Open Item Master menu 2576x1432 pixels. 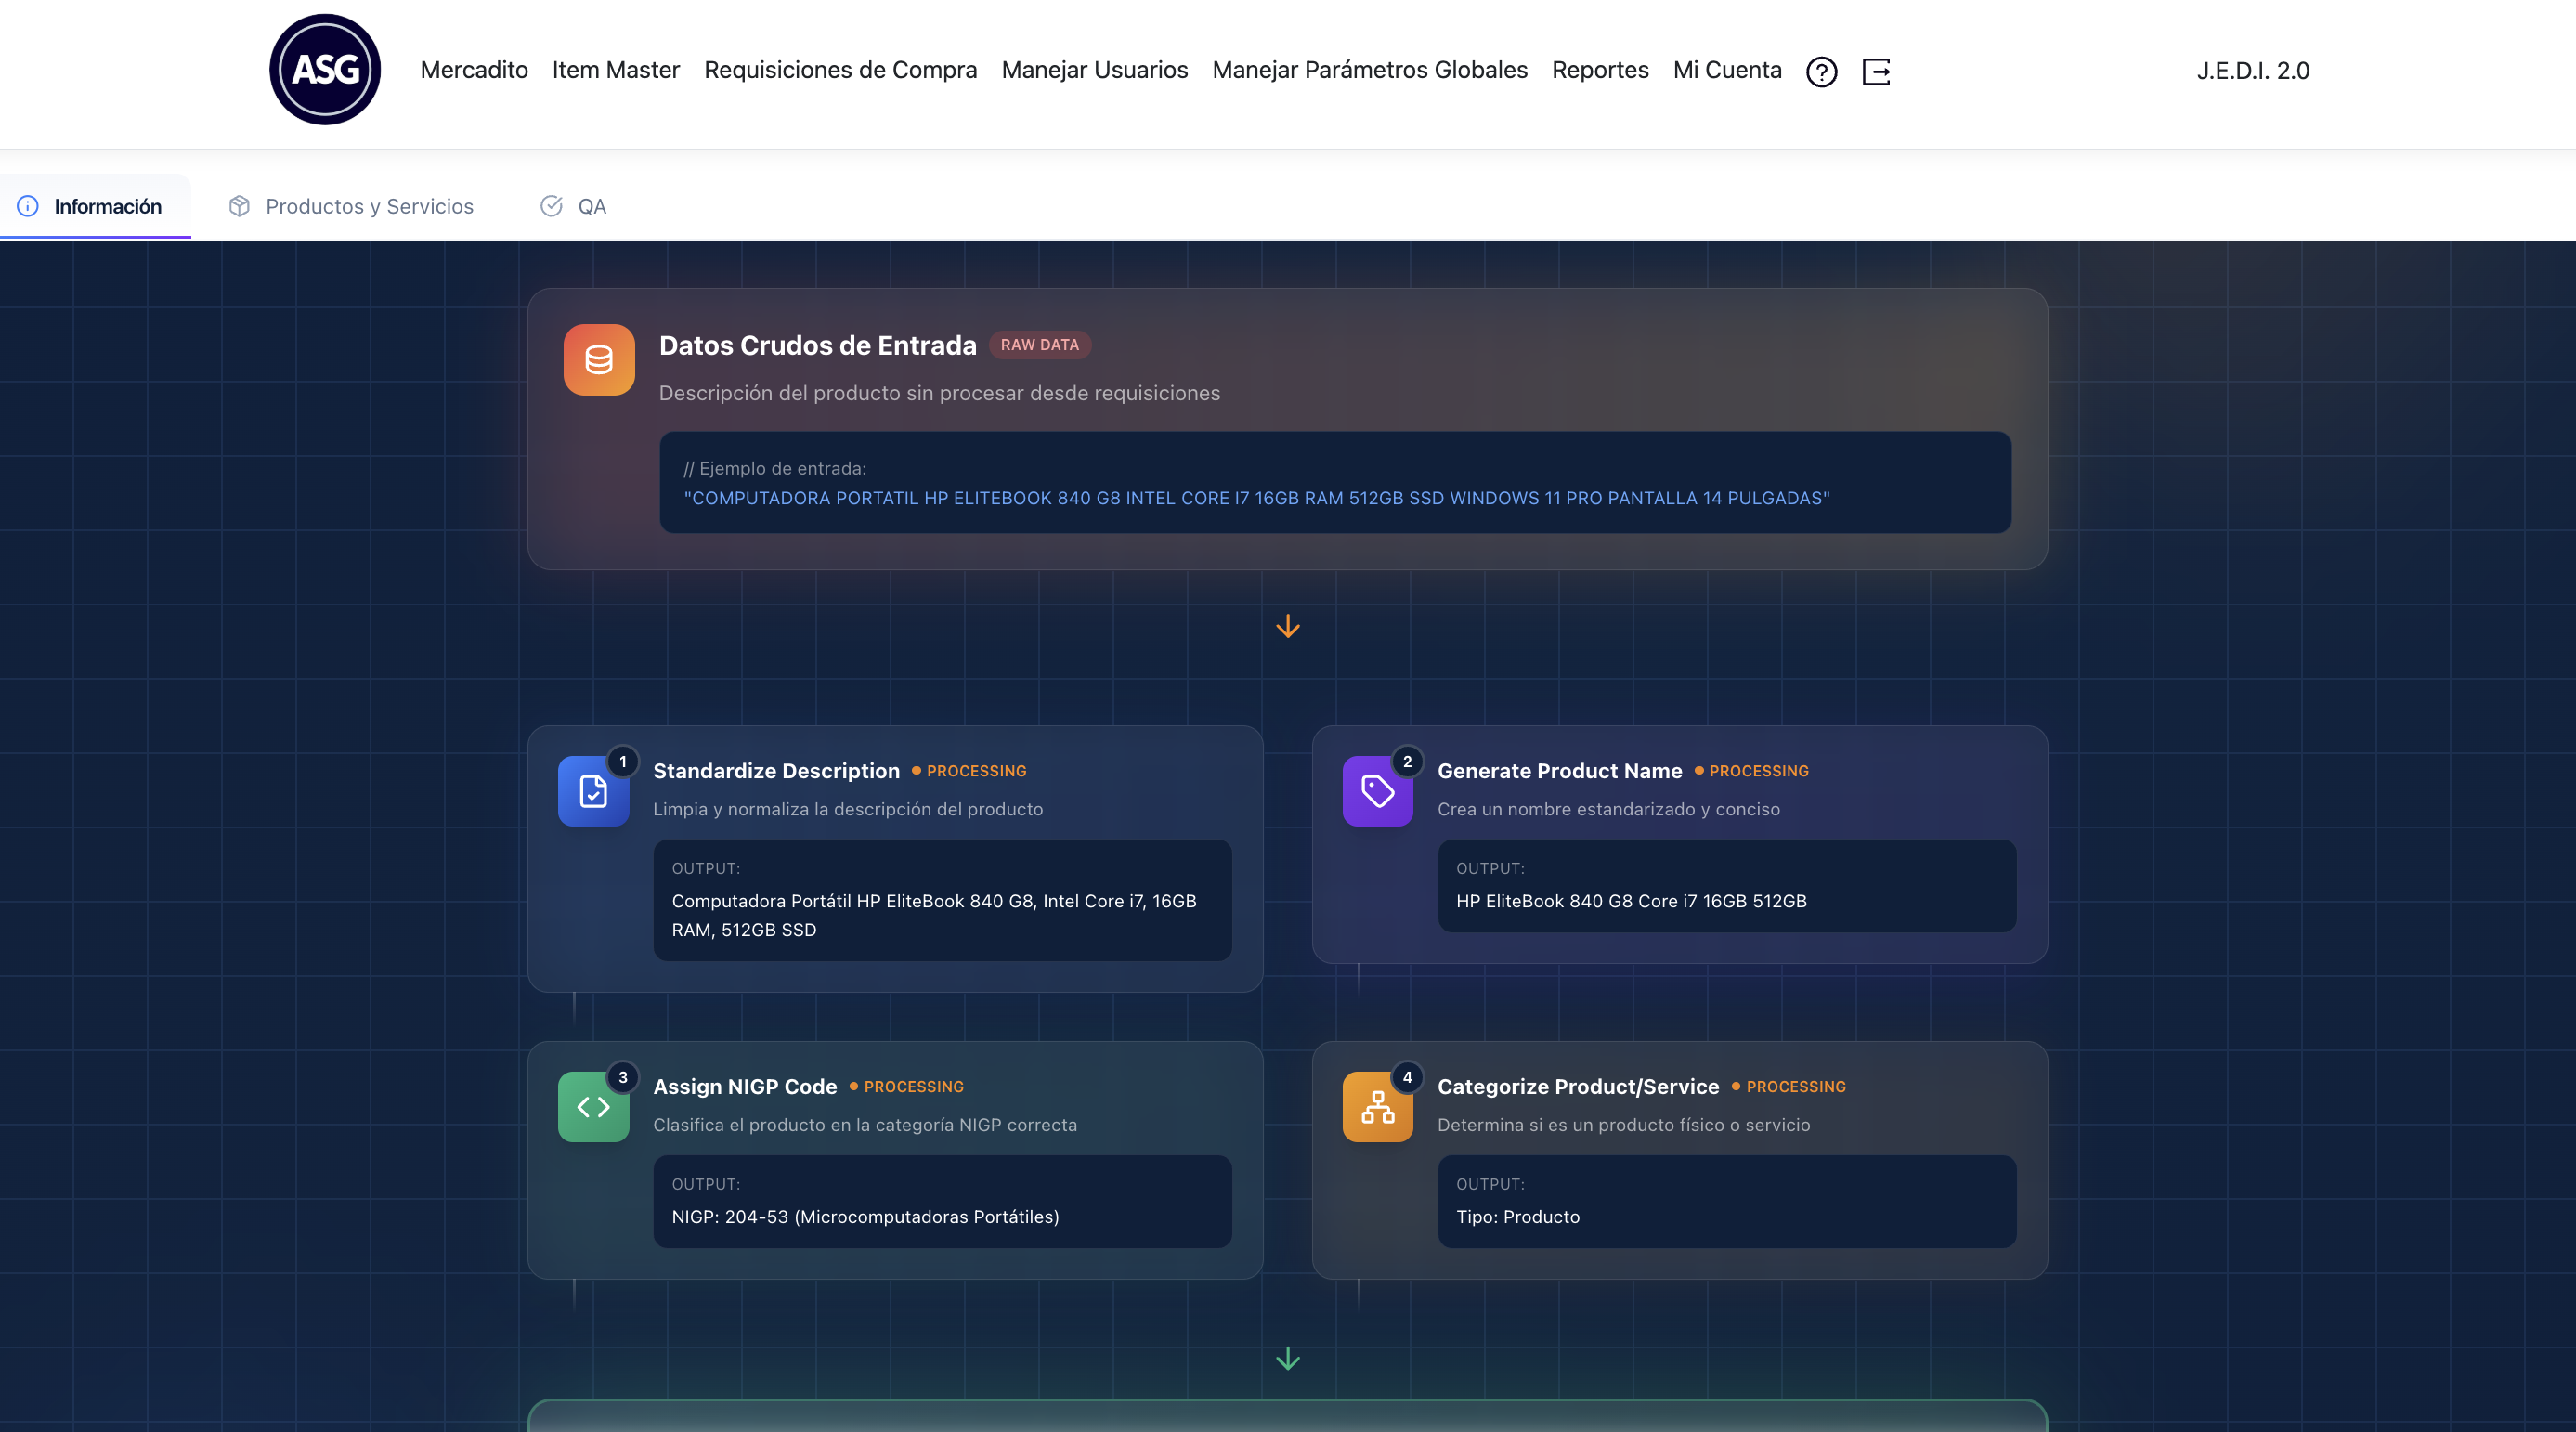click(x=616, y=70)
